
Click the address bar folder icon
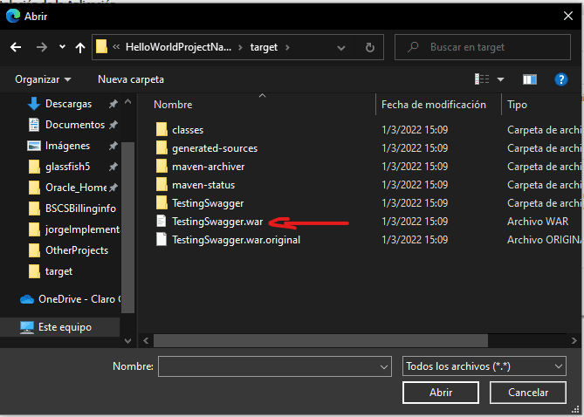(101, 47)
